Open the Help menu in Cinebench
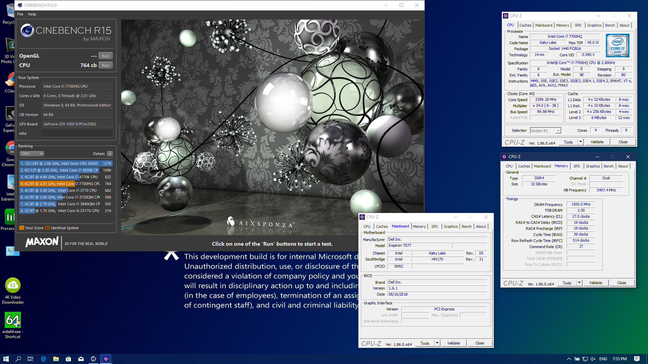The width and height of the screenshot is (648, 364). (x=32, y=14)
